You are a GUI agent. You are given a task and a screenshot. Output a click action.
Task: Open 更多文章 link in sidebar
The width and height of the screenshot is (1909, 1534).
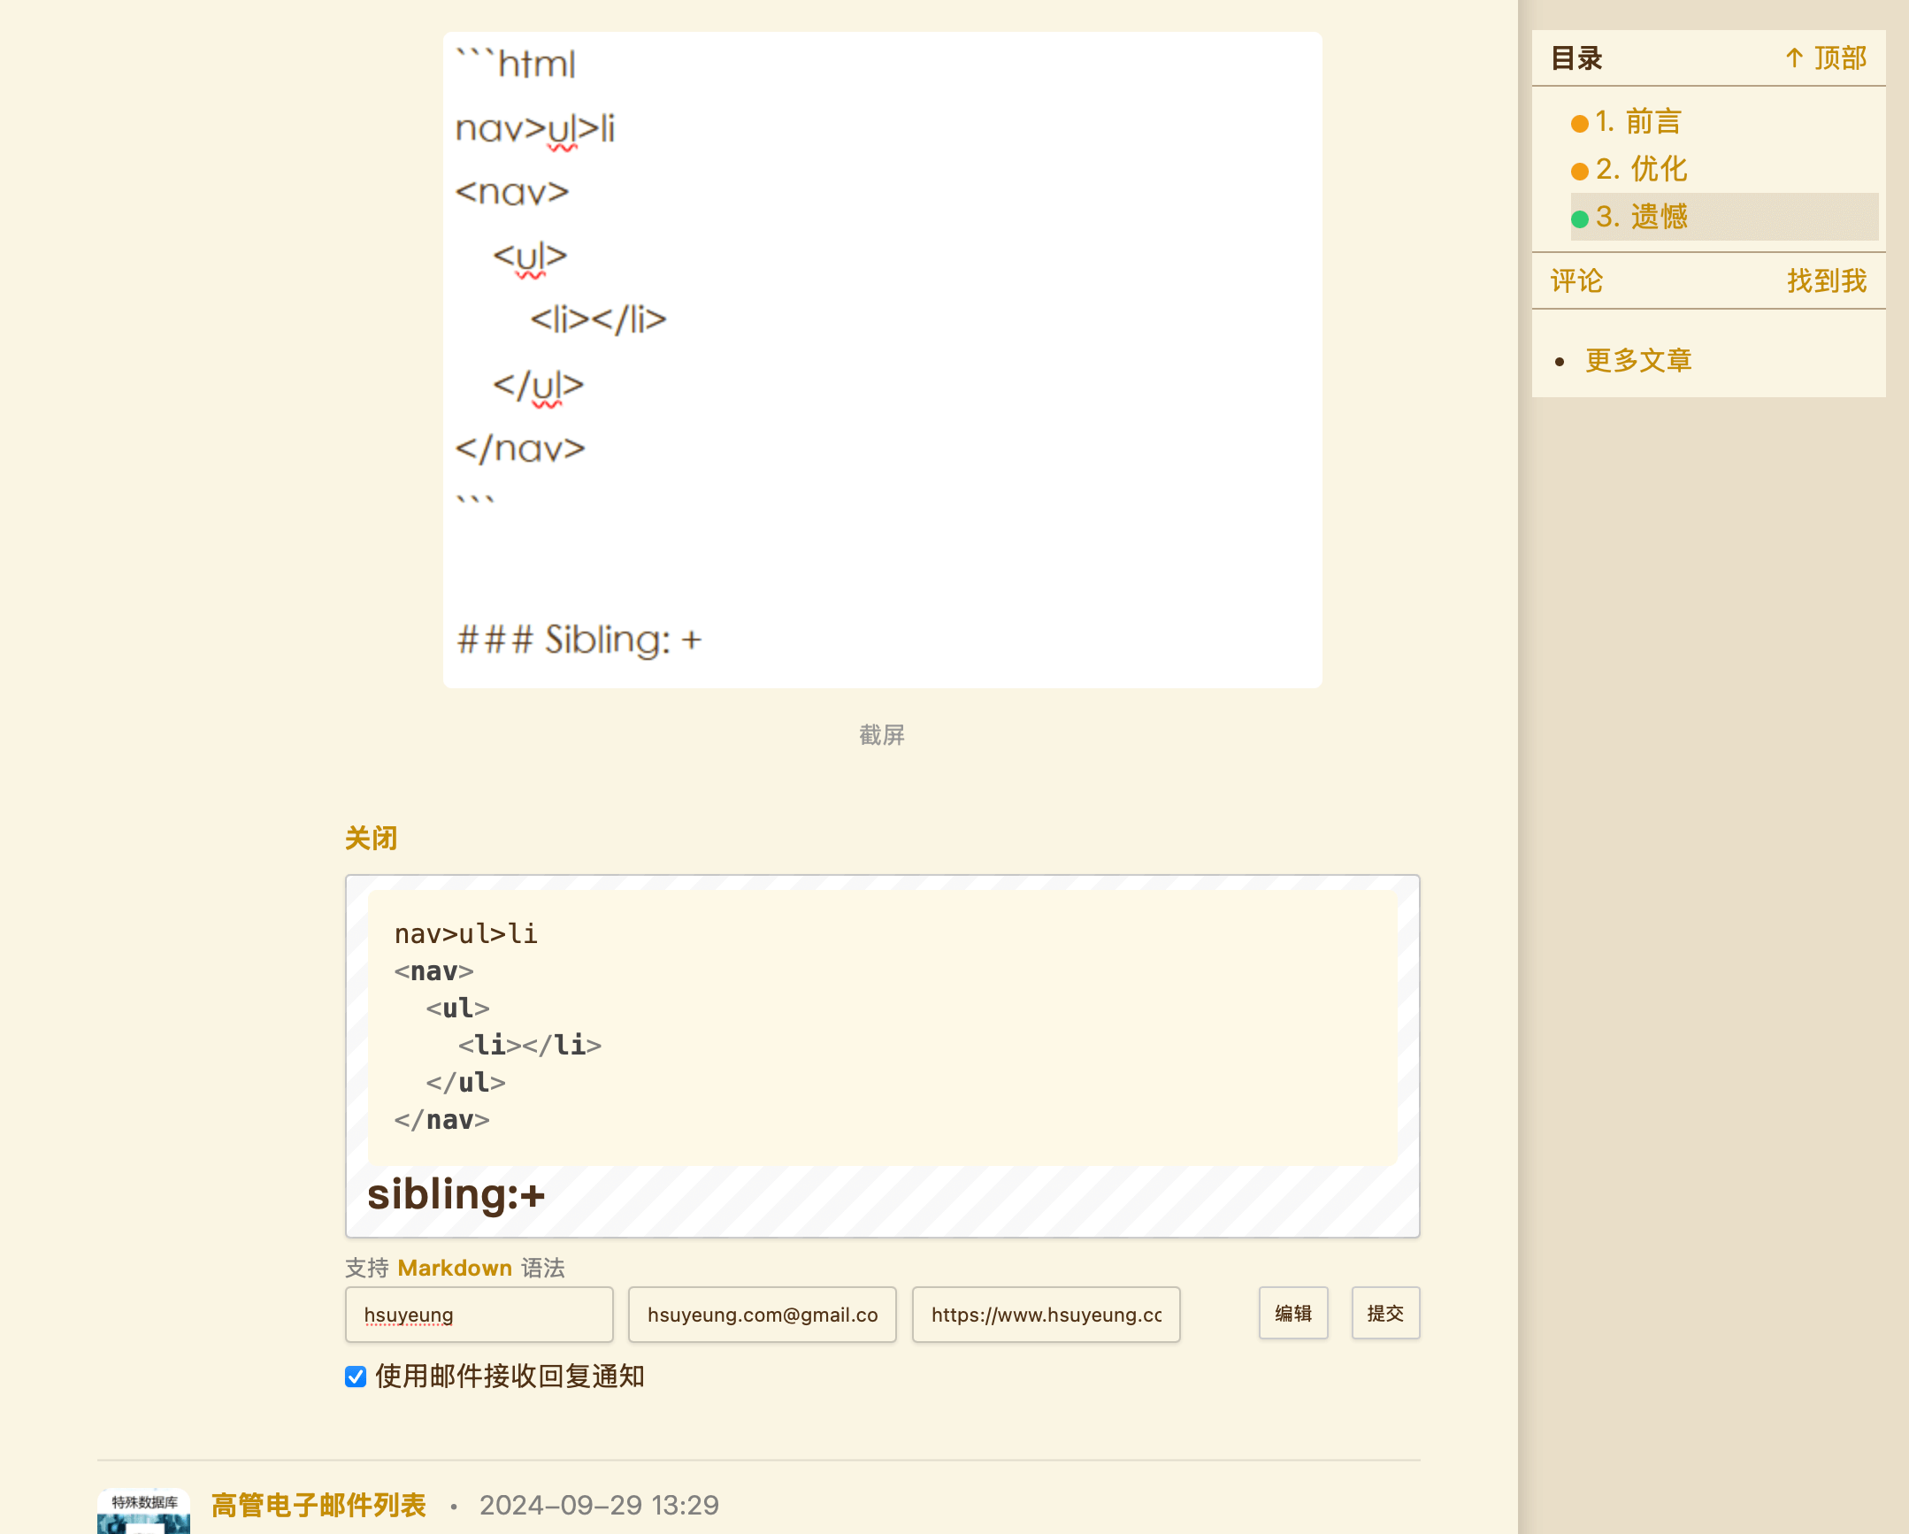(x=1638, y=359)
